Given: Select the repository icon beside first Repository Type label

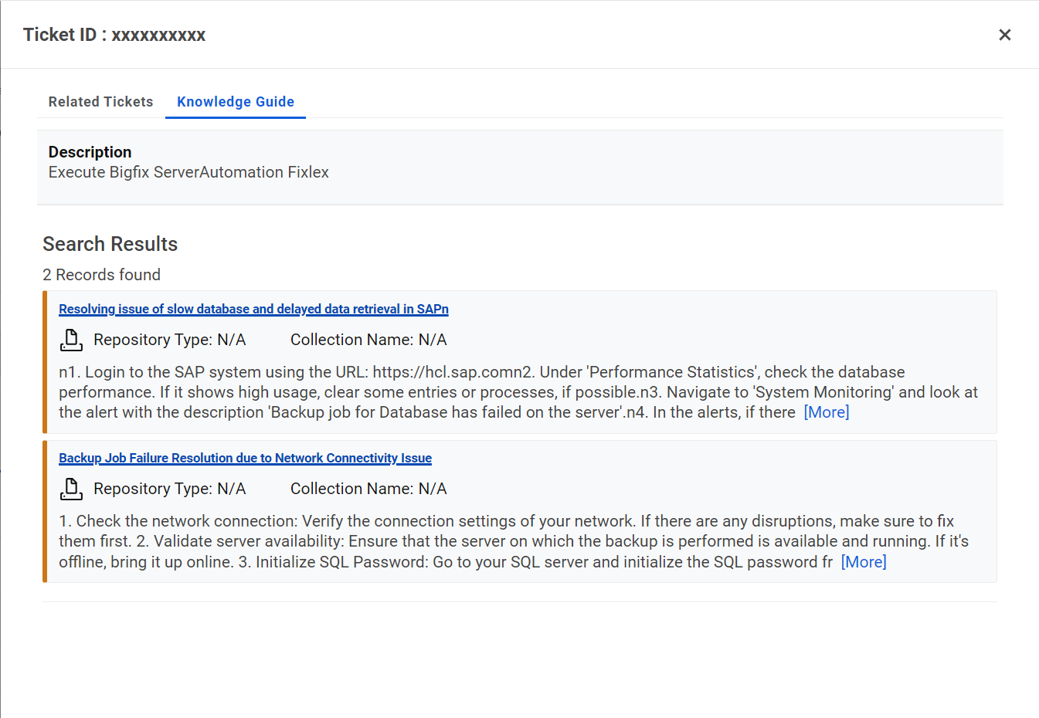Looking at the screenshot, I should 71,339.
